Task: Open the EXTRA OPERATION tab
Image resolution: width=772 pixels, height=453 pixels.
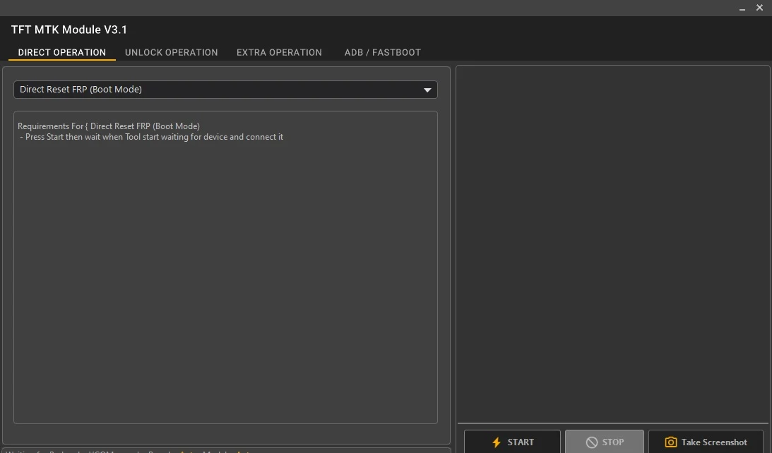Action: 279,52
